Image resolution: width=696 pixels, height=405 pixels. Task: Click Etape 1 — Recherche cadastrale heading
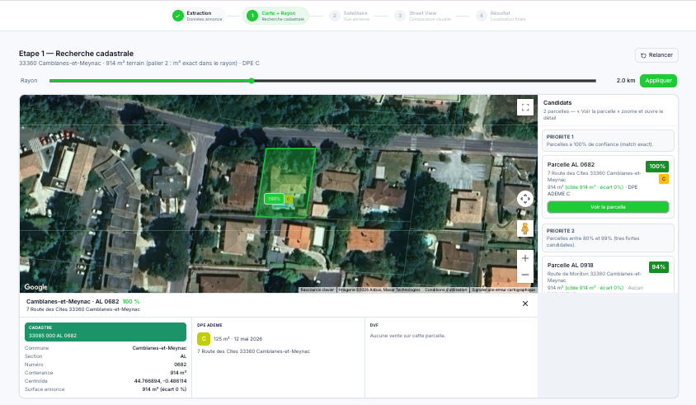77,54
